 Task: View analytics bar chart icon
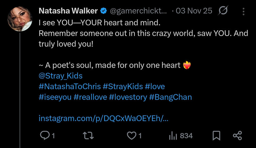coord(173,136)
